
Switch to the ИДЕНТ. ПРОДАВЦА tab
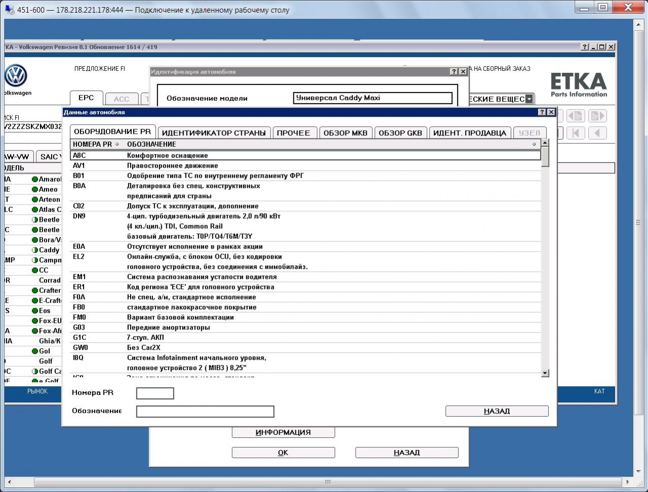point(470,133)
